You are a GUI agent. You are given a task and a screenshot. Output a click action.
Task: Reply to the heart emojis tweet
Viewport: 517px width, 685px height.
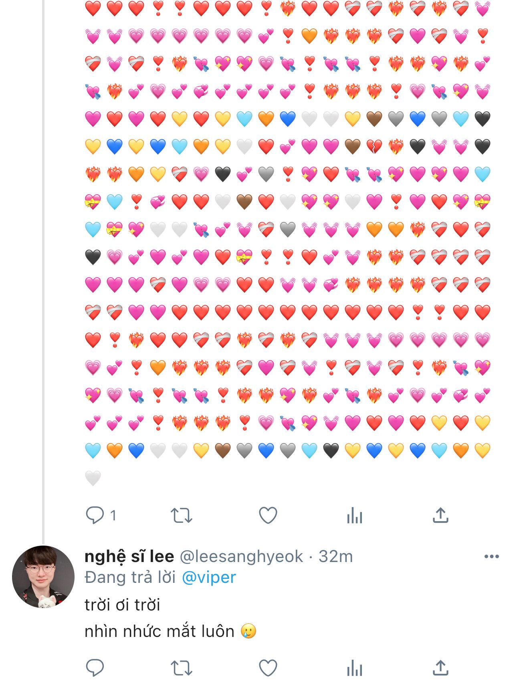click(95, 515)
